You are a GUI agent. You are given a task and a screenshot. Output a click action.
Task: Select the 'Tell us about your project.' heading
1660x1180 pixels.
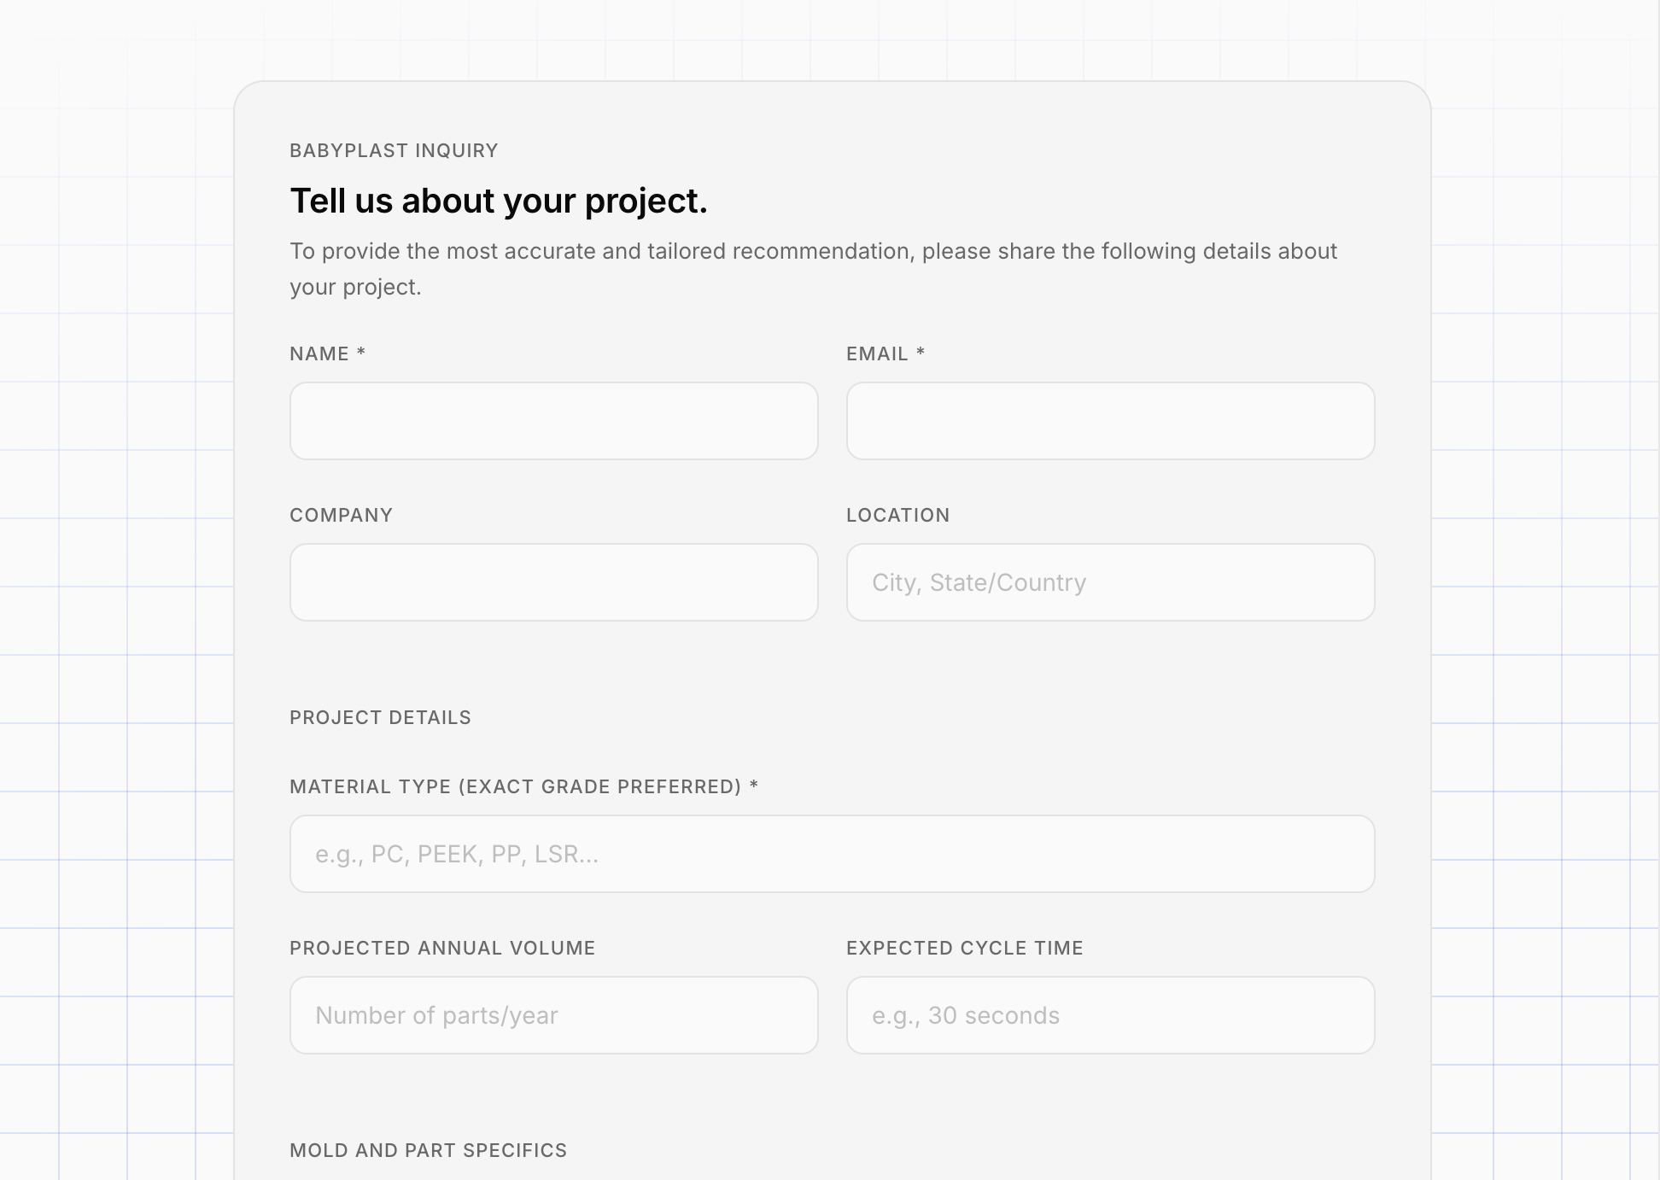[499, 202]
